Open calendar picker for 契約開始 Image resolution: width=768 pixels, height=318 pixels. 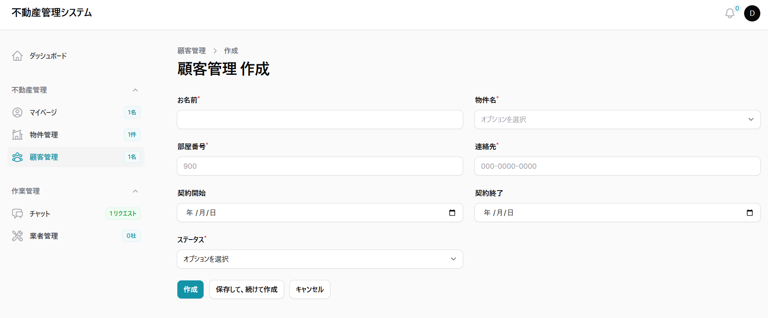[452, 213]
